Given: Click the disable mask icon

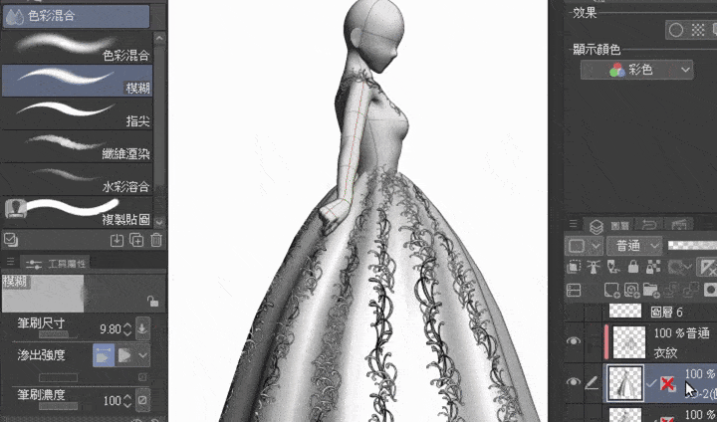Looking at the screenshot, I should (x=706, y=267).
